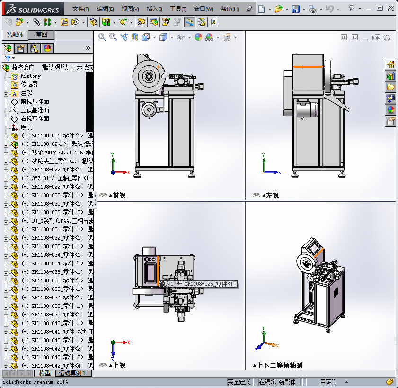Click the 自定义 units status field
This screenshot has height=388, width=398.
[x=328, y=382]
